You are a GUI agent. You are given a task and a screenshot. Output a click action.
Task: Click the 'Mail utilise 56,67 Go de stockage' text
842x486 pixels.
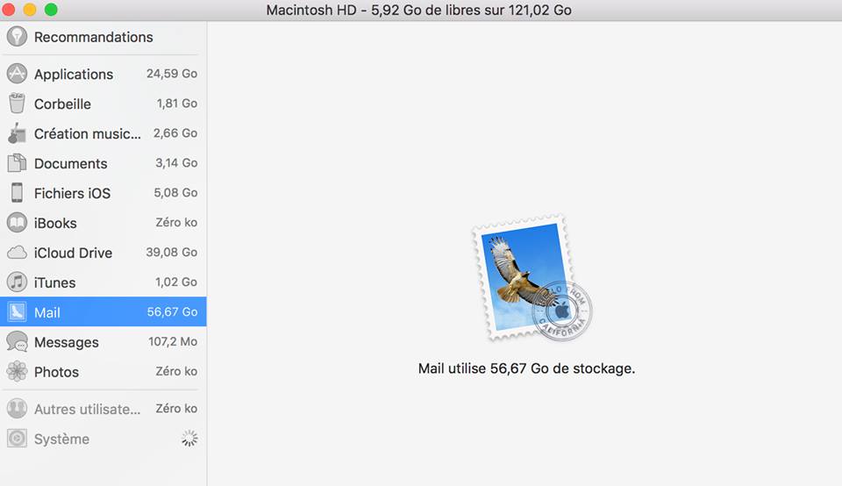tap(526, 369)
